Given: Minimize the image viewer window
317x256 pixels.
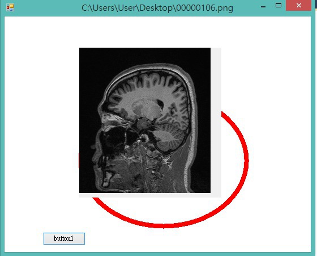Looking at the screenshot, I should pos(263,6).
